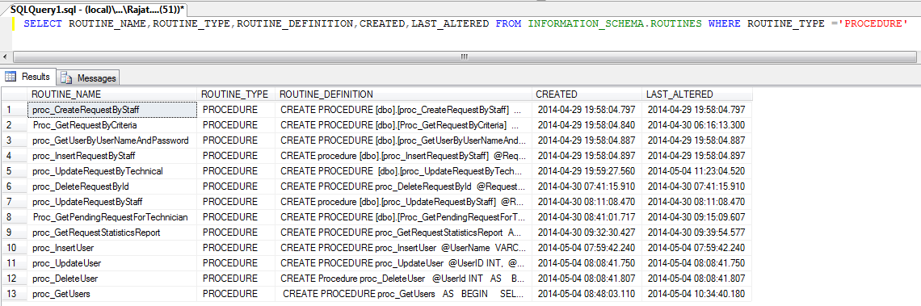This screenshot has height=306, width=921.
Task: Click the definition cell for proc_CreateRequestByStaff
Action: 403,109
